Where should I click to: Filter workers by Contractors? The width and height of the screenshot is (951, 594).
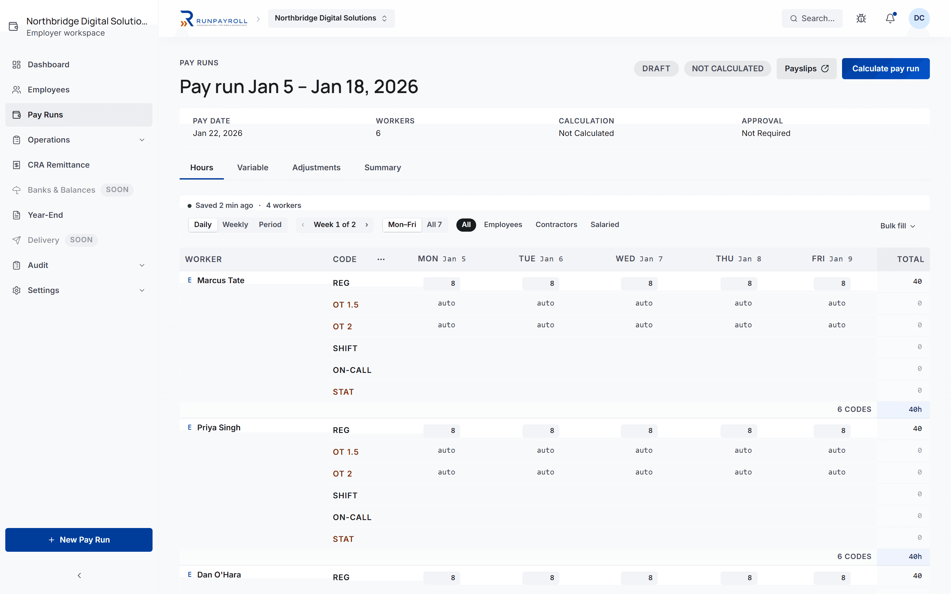[x=556, y=225]
